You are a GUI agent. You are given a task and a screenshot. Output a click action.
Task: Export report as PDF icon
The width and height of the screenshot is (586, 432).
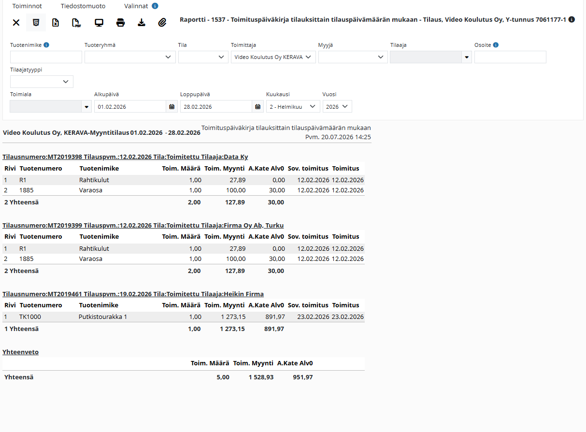[76, 22]
